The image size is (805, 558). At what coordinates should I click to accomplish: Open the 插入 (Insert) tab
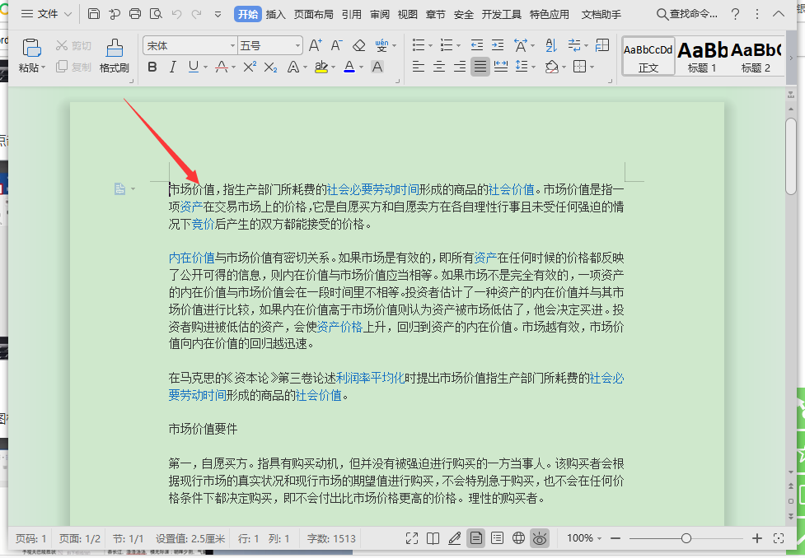(275, 14)
